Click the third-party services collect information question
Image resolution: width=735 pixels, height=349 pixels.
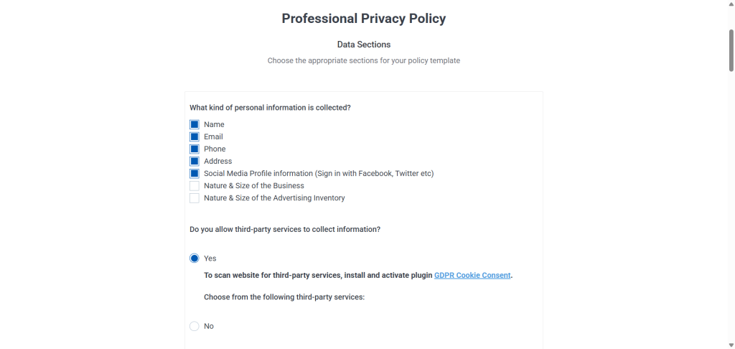click(285, 229)
